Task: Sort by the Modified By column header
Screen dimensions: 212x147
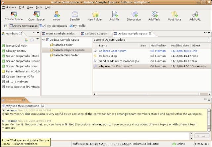Action: coord(159,46)
